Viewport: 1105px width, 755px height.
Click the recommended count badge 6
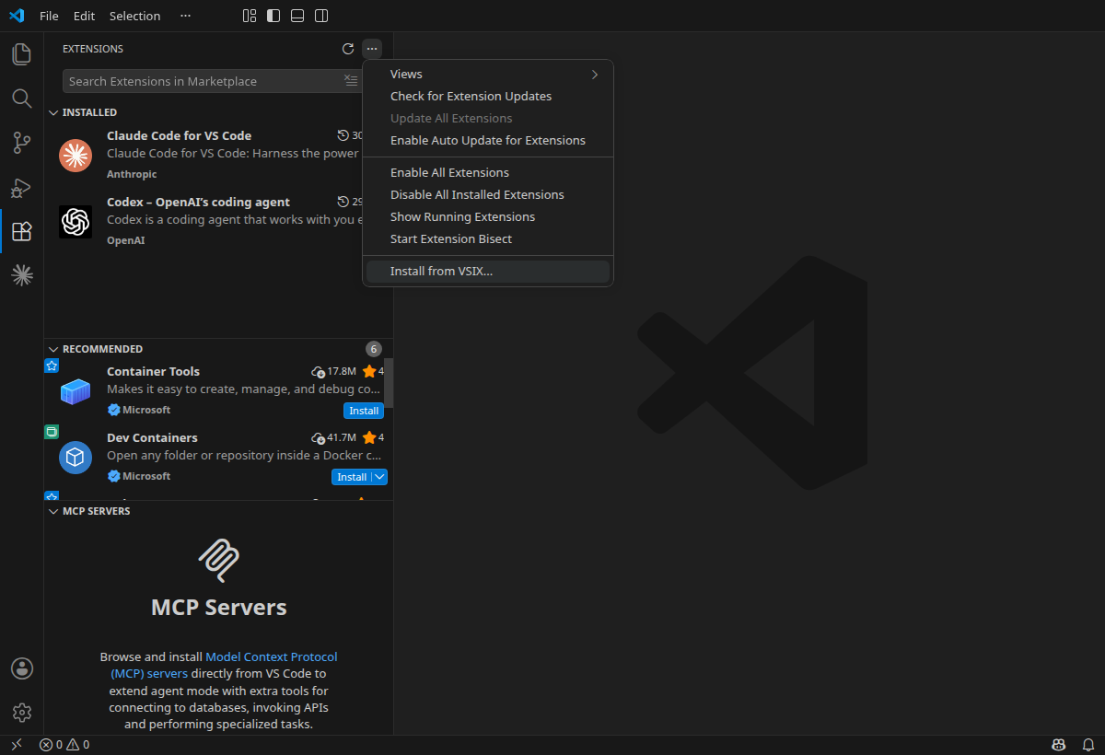[x=373, y=349]
